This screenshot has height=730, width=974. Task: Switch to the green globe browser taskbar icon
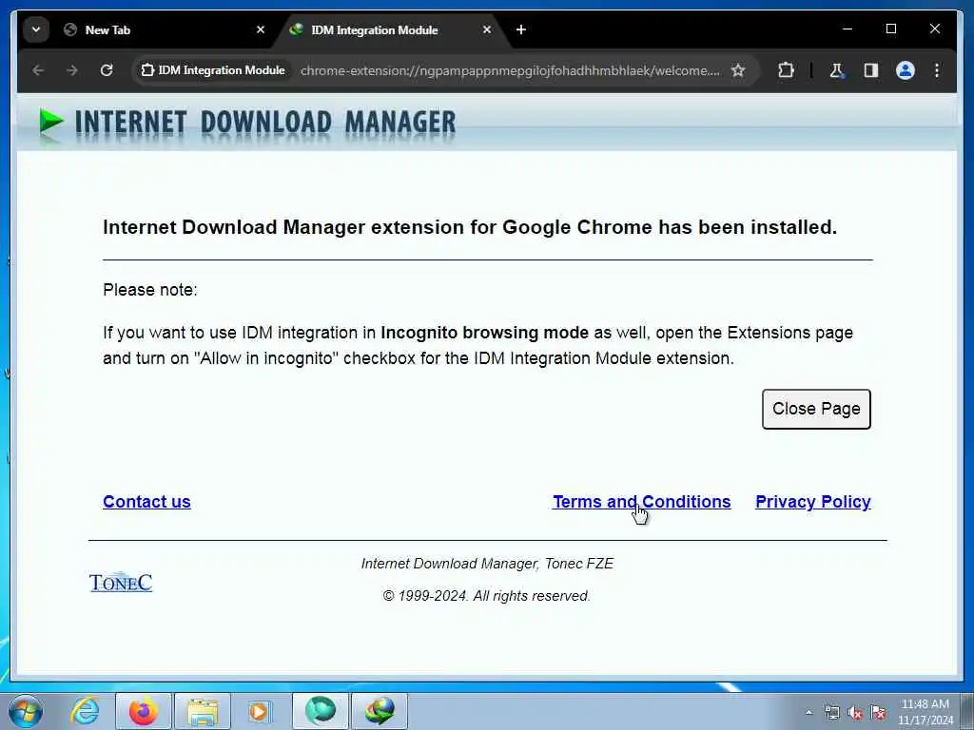point(321,711)
